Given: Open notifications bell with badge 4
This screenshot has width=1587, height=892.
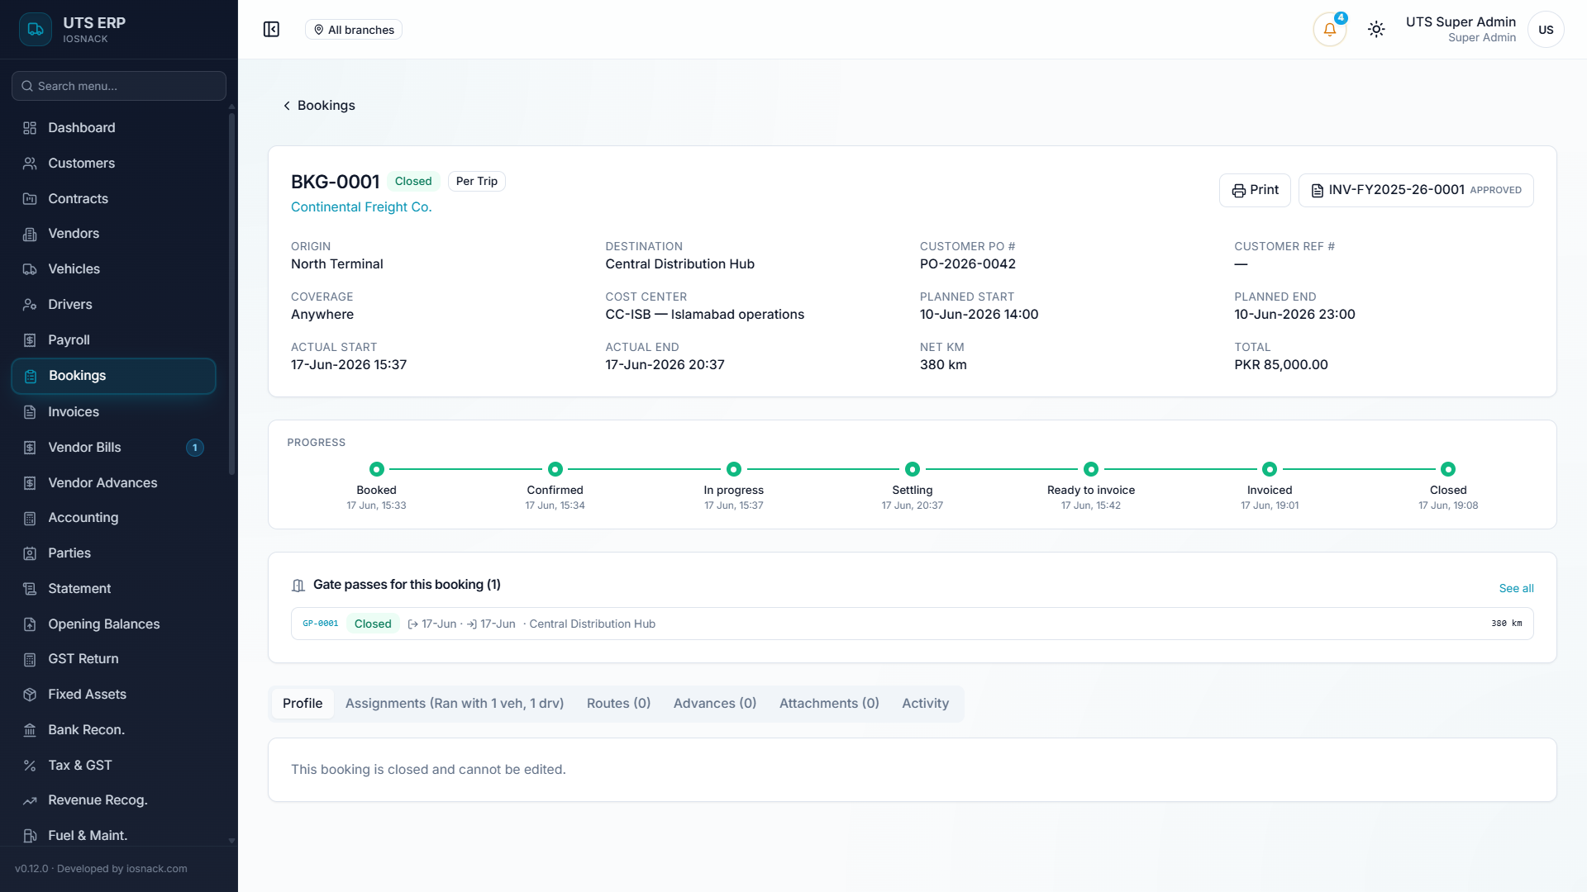Looking at the screenshot, I should tap(1329, 30).
